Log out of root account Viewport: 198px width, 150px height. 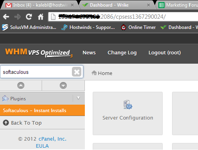(x=165, y=53)
